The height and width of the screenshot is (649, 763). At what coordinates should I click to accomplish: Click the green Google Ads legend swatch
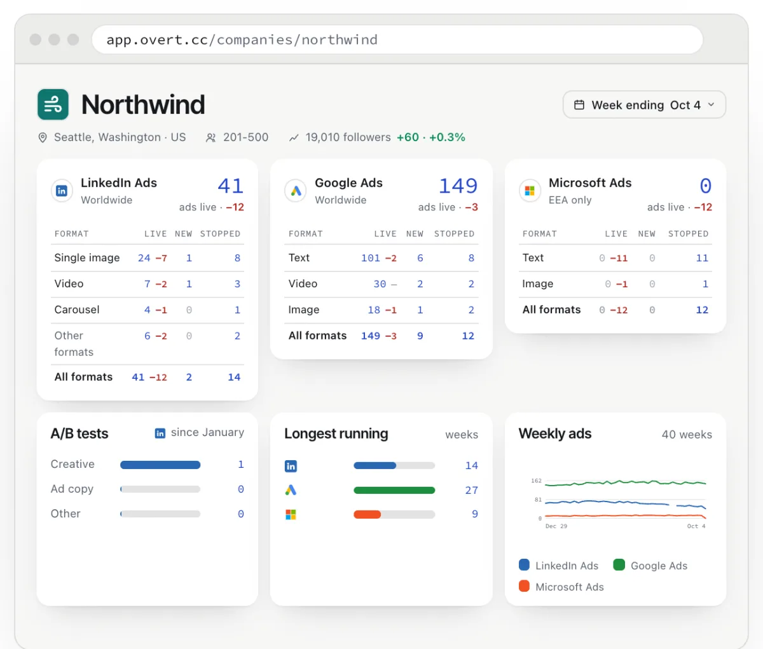(619, 564)
